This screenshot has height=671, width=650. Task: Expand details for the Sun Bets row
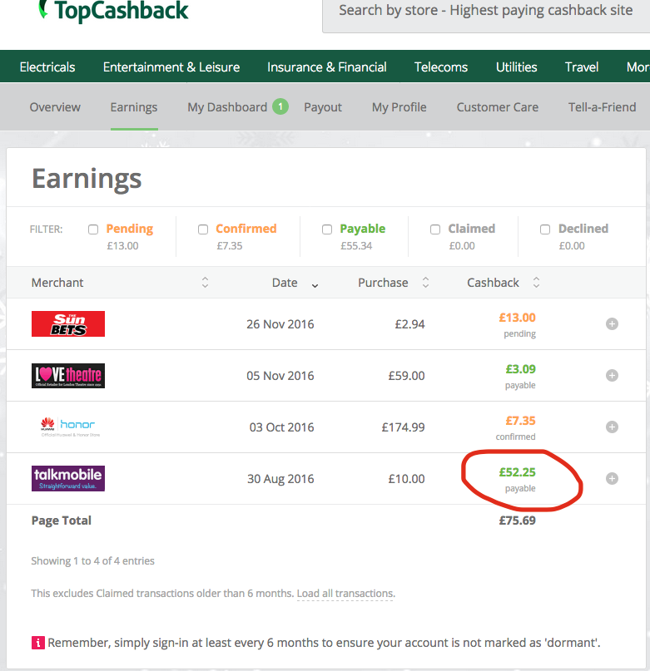612,324
